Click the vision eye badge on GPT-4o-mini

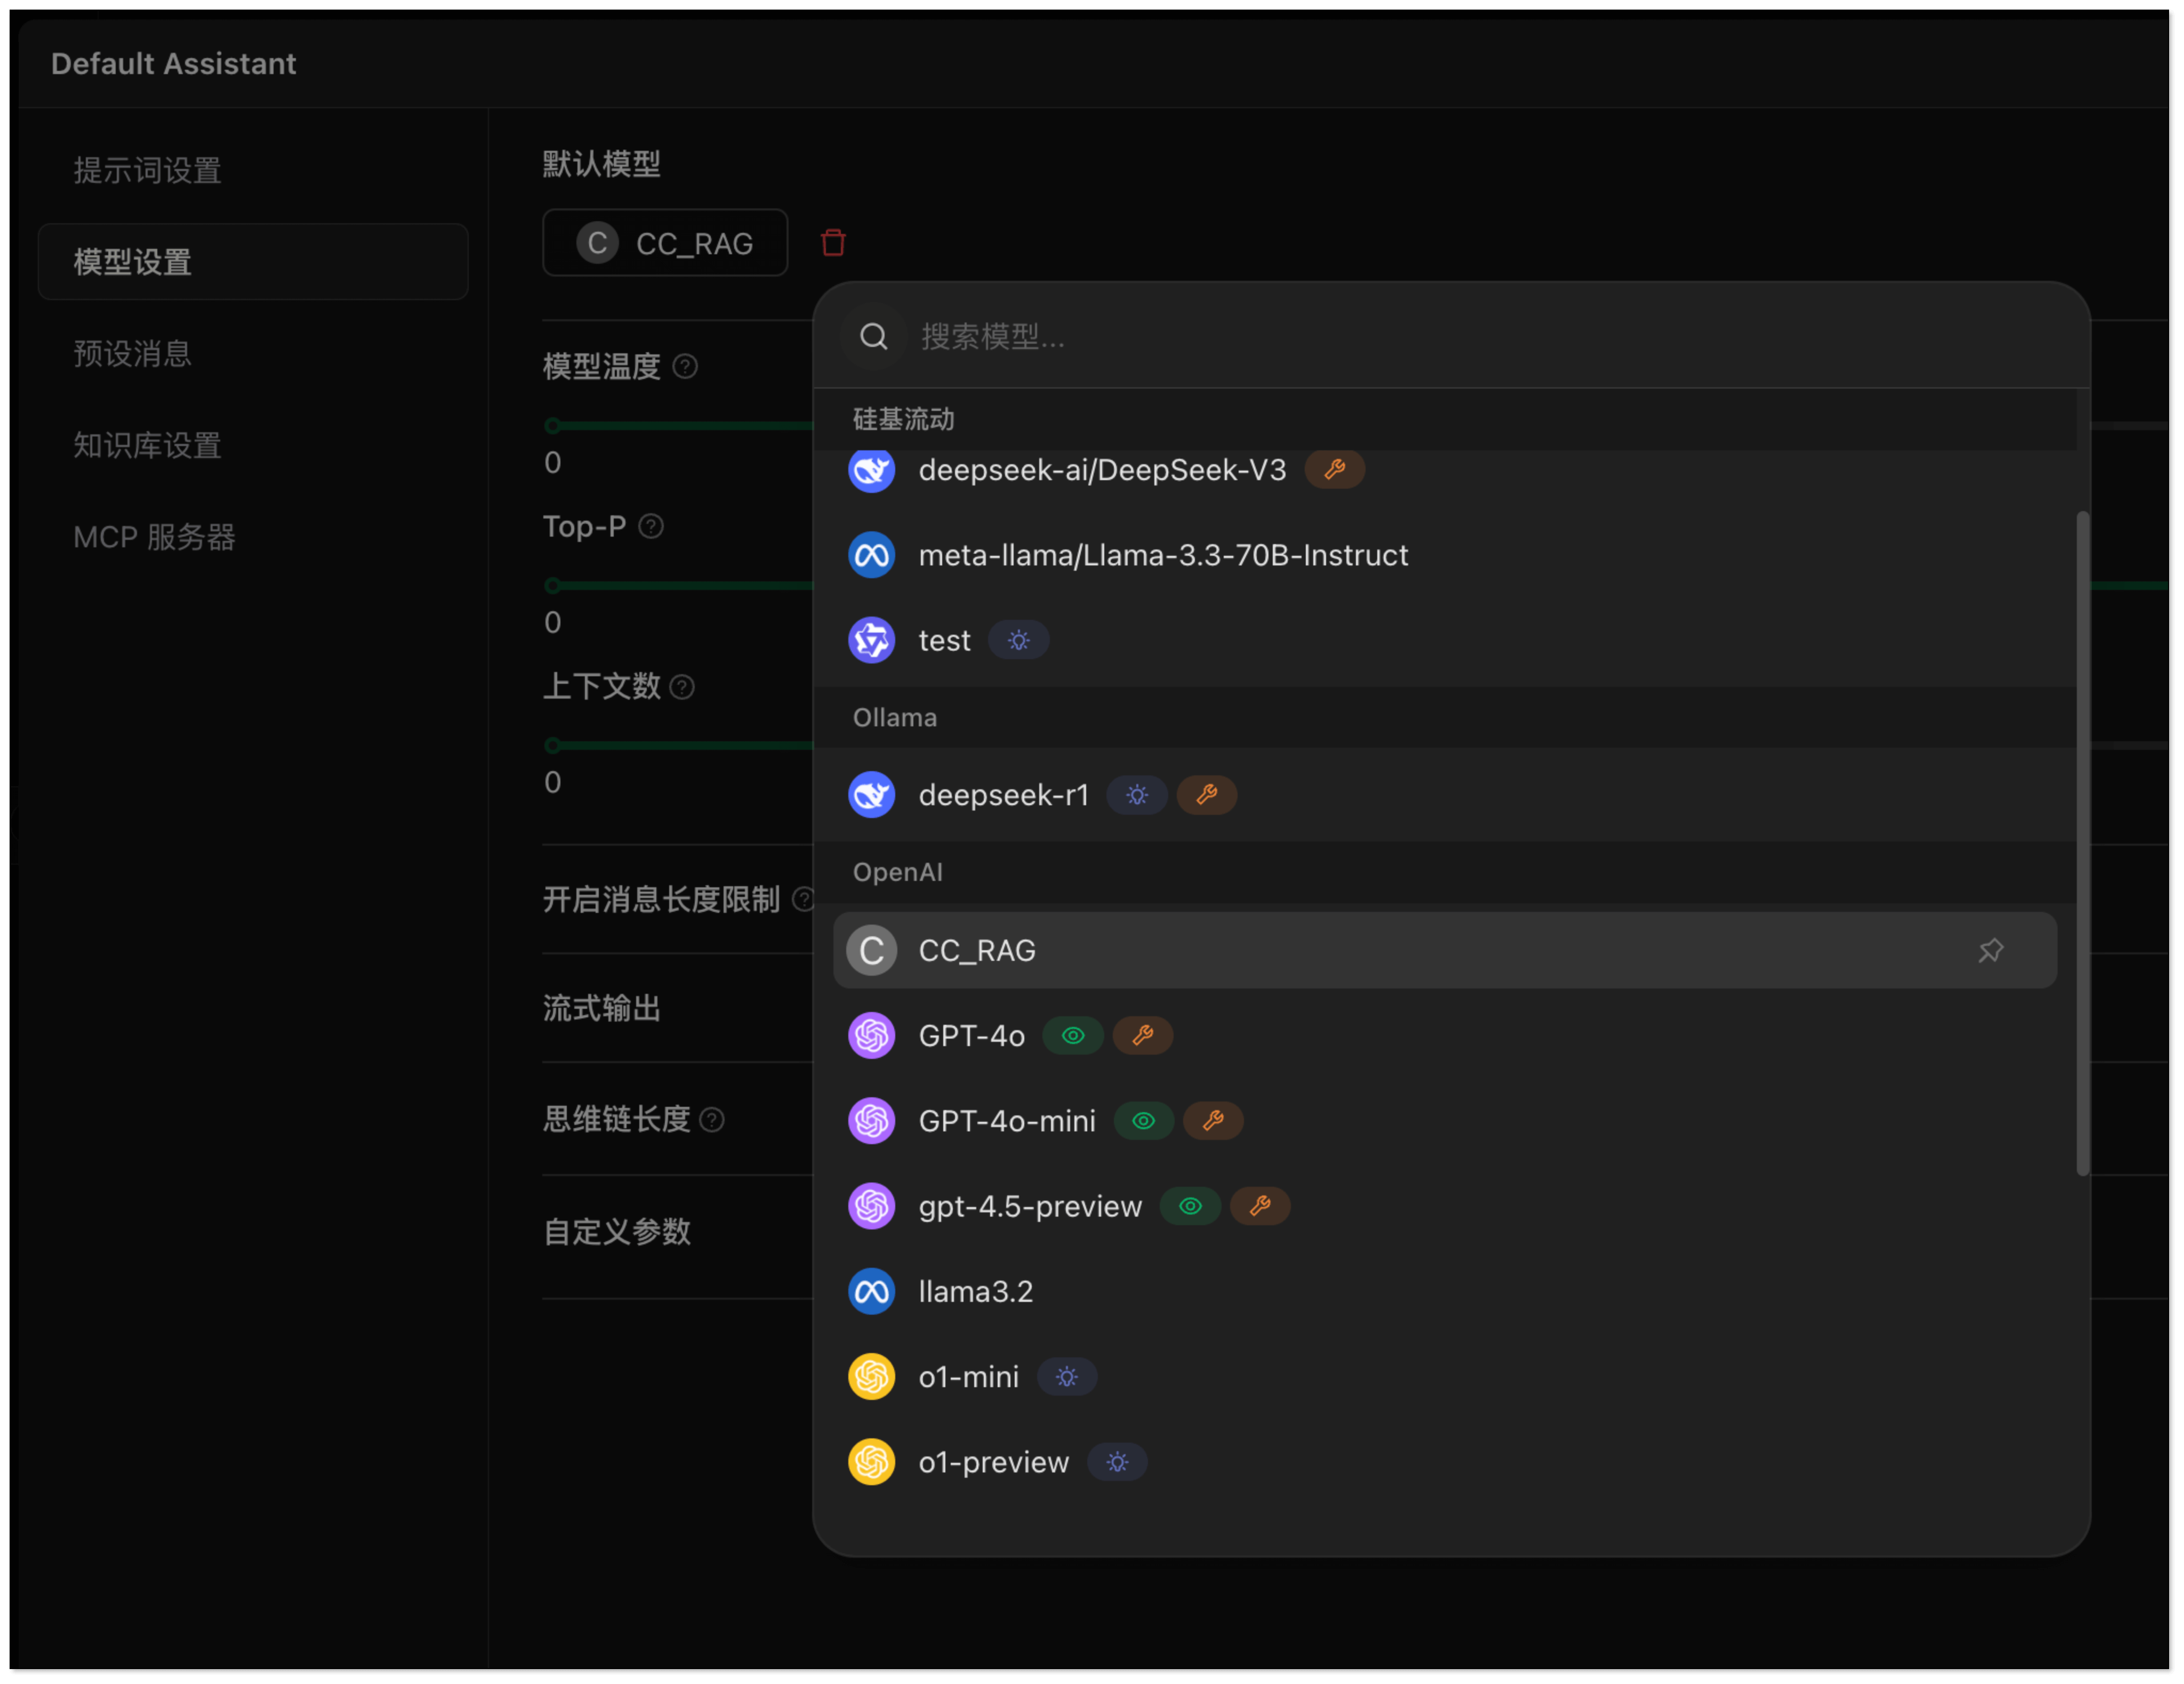tap(1144, 1121)
